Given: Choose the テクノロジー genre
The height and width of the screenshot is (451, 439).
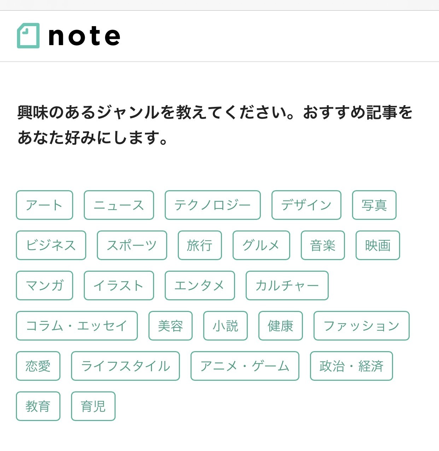Looking at the screenshot, I should pos(213,205).
